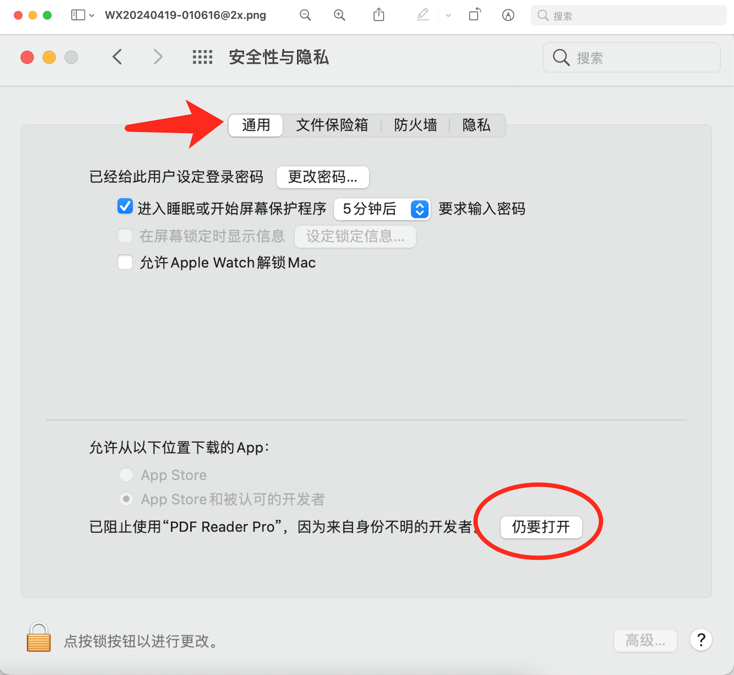
Task: Click the 仍要打开 button
Action: pos(541,527)
